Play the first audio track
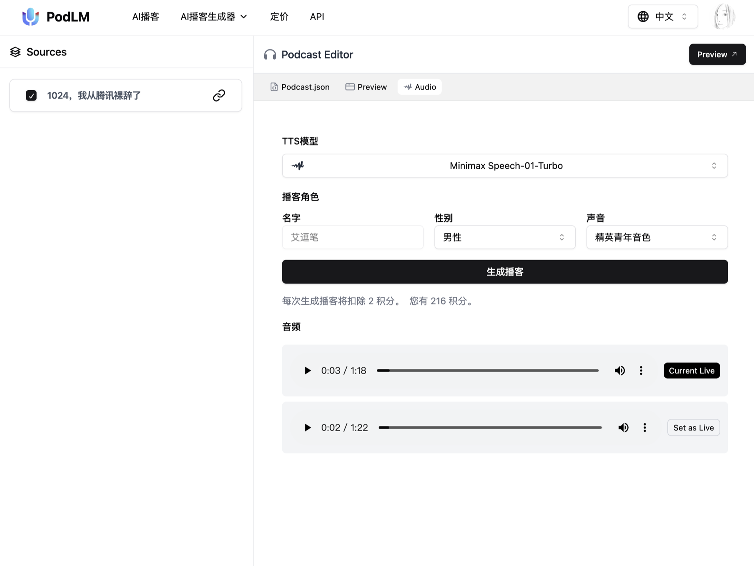This screenshot has height=566, width=754. [x=308, y=370]
